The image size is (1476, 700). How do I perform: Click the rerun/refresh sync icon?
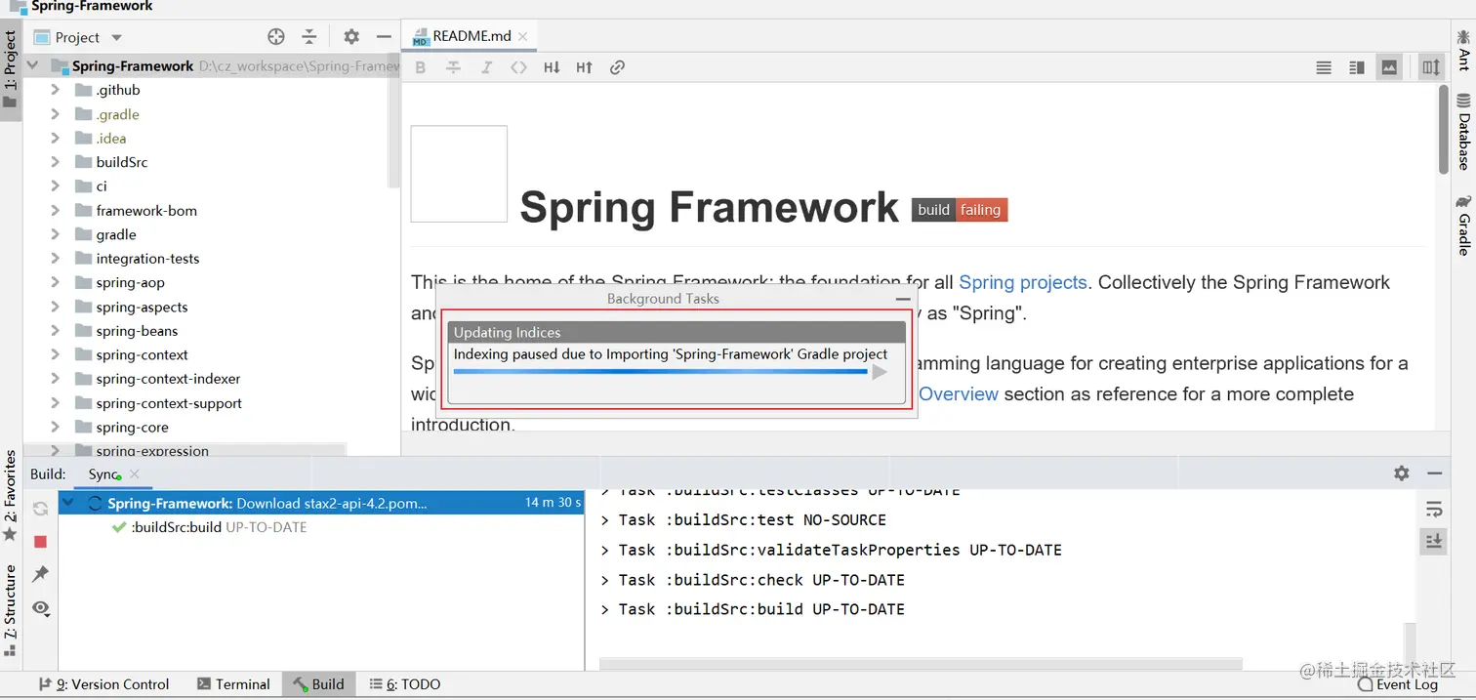pyautogui.click(x=40, y=509)
